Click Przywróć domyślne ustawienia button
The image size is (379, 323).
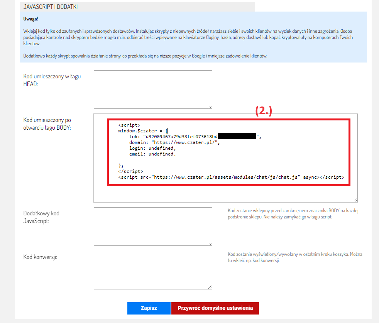click(215, 308)
